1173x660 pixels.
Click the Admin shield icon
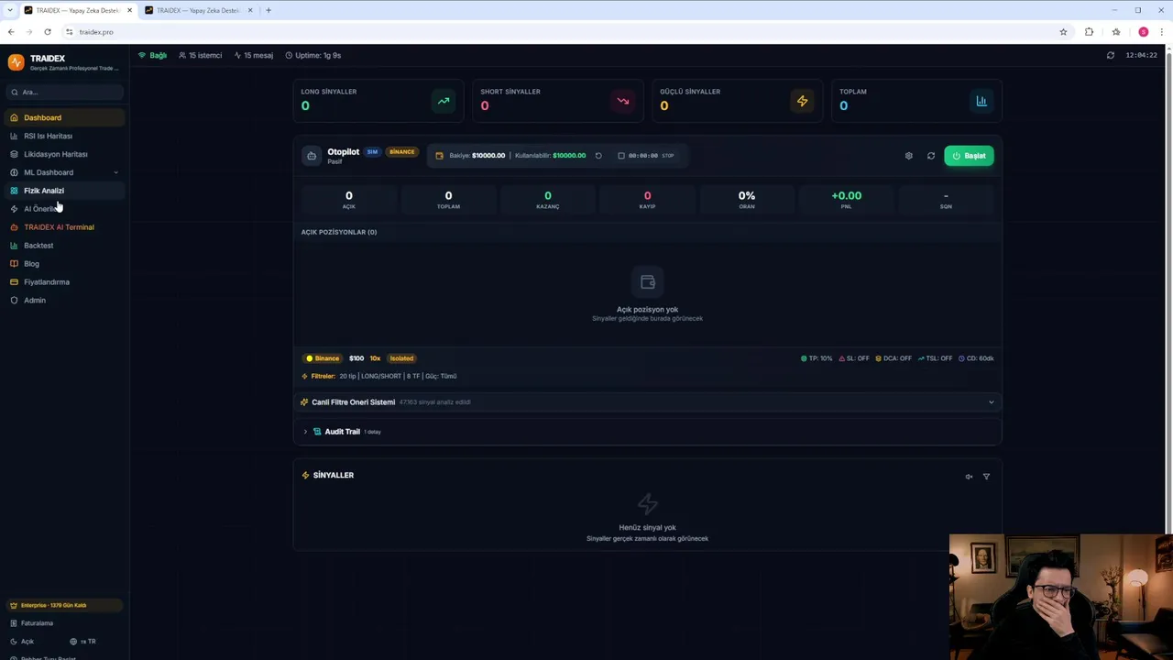click(x=14, y=301)
